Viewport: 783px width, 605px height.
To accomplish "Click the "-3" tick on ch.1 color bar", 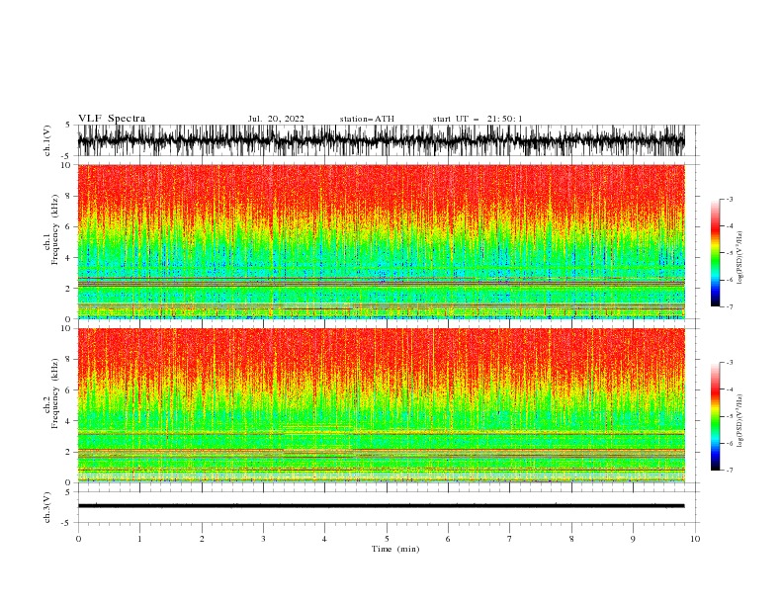I will [x=730, y=199].
